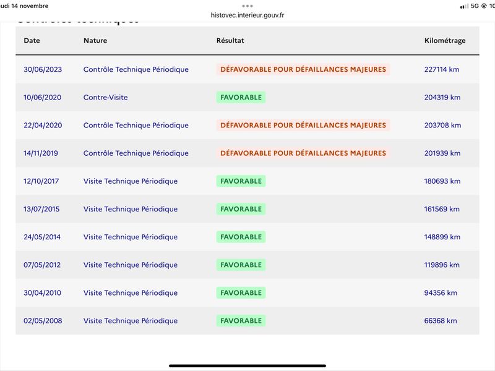Click the Favorable badge for 24/05/2014
This screenshot has width=495, height=371.
(x=241, y=237)
